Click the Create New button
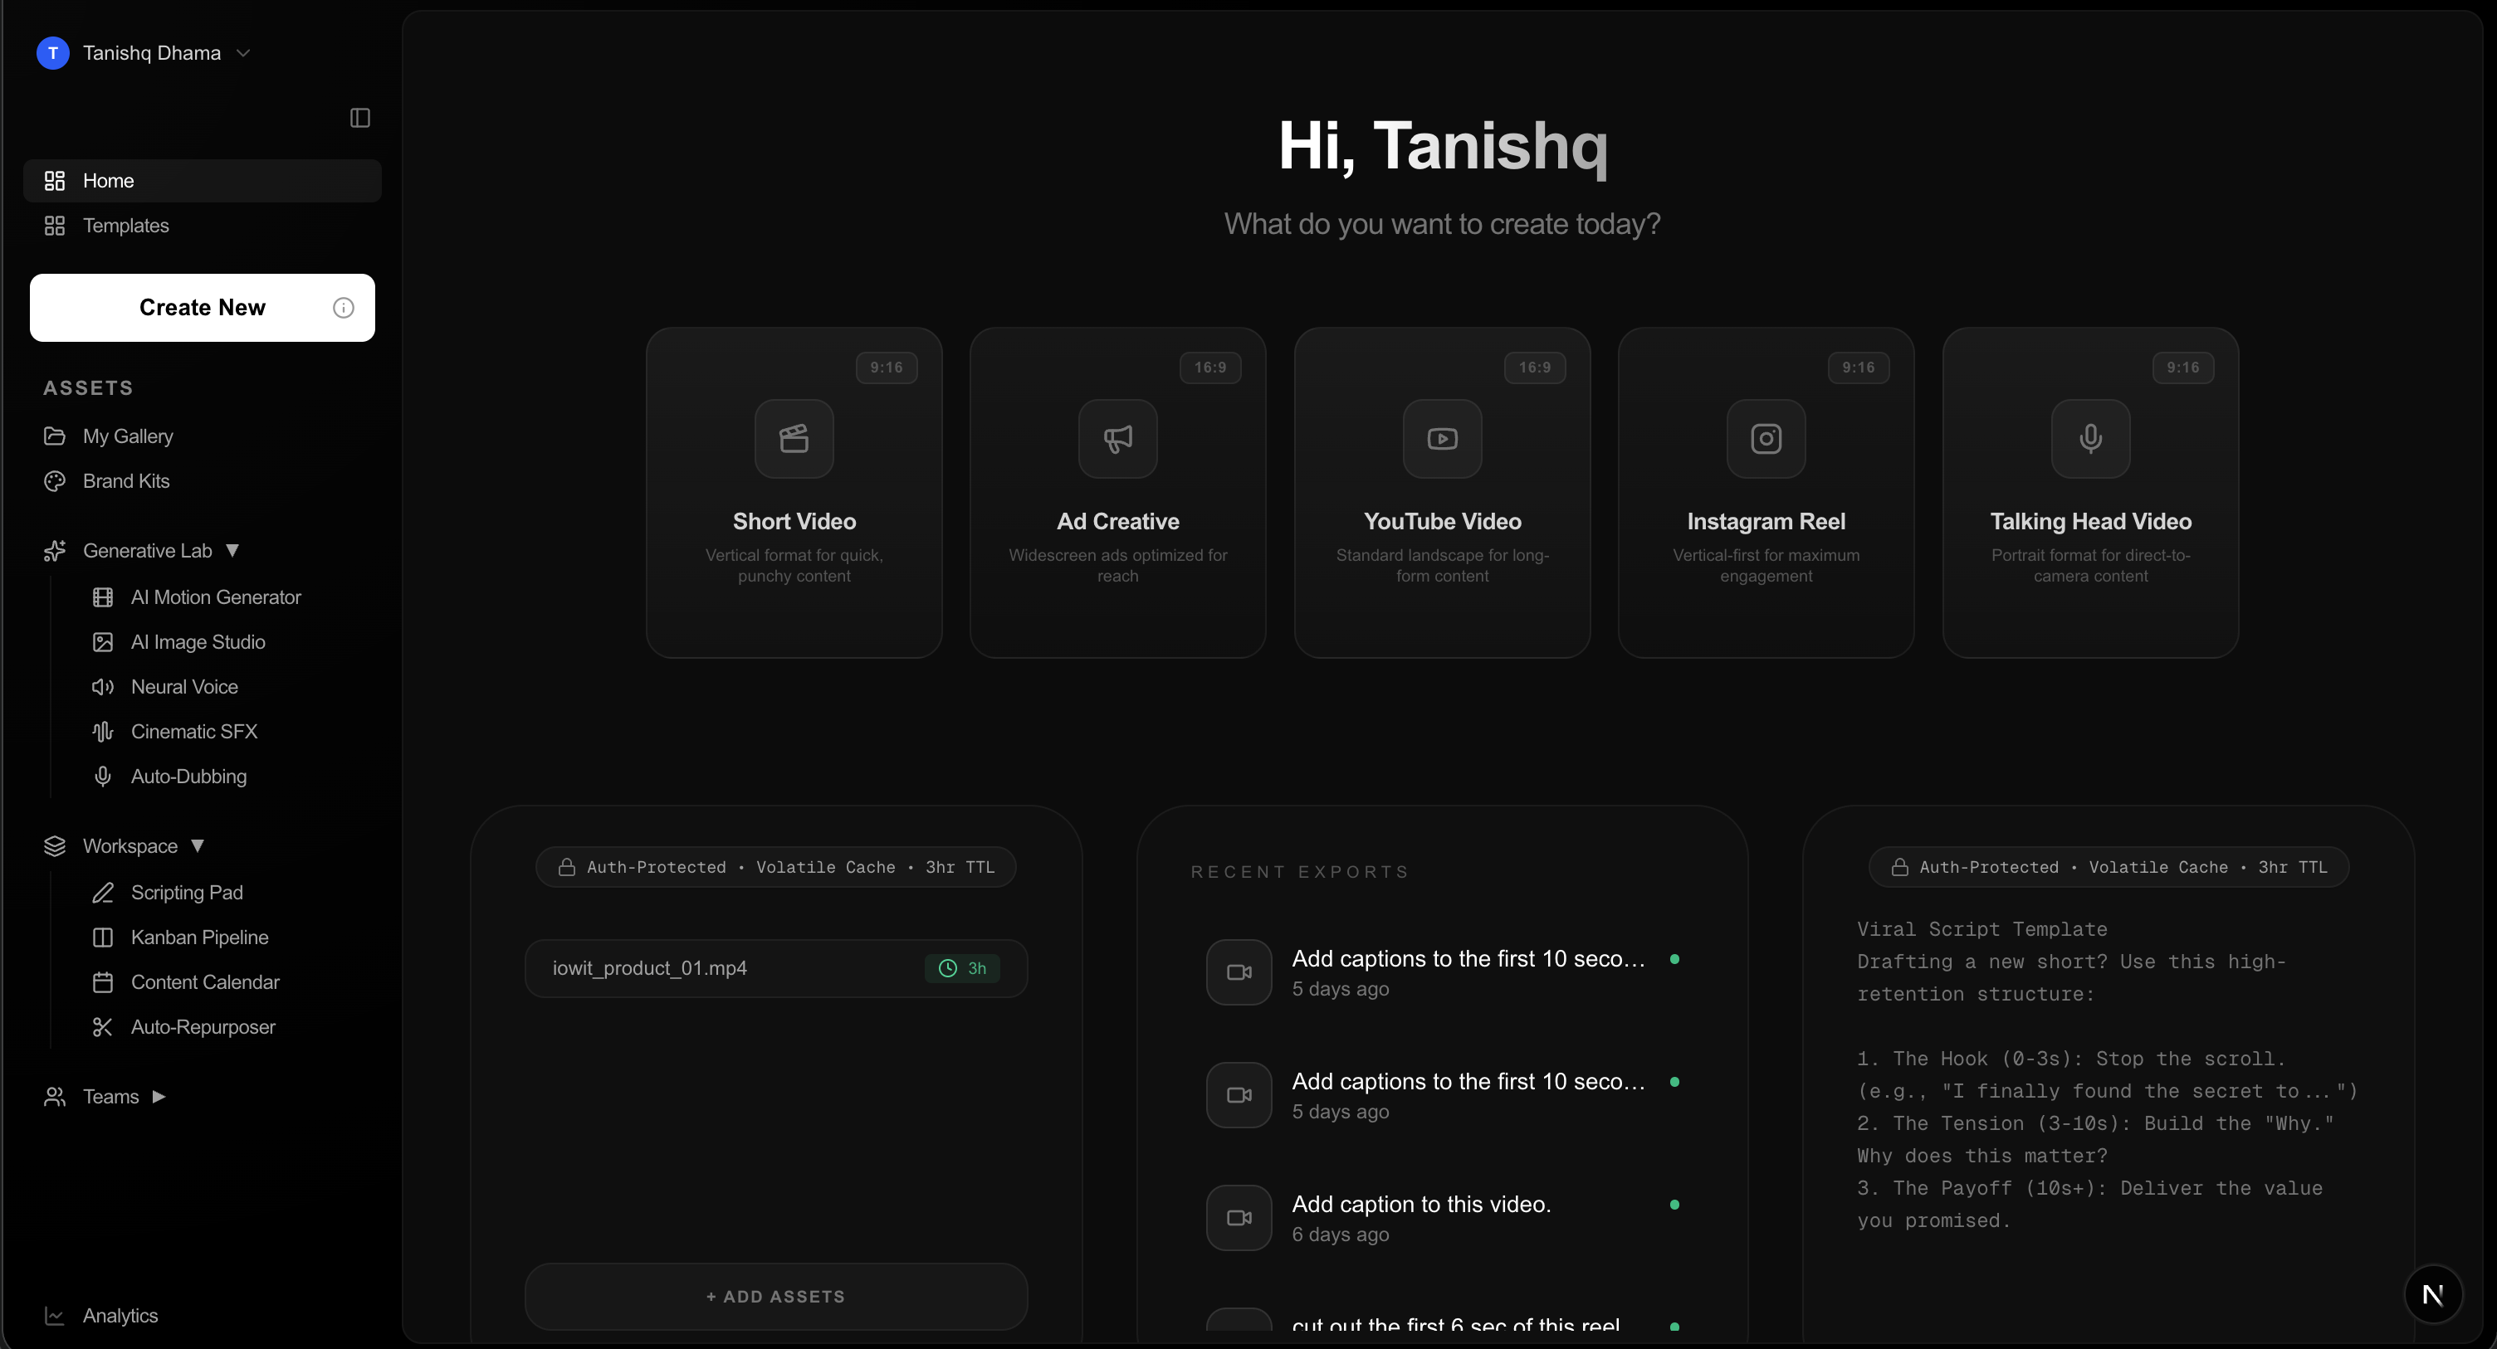 (x=203, y=307)
